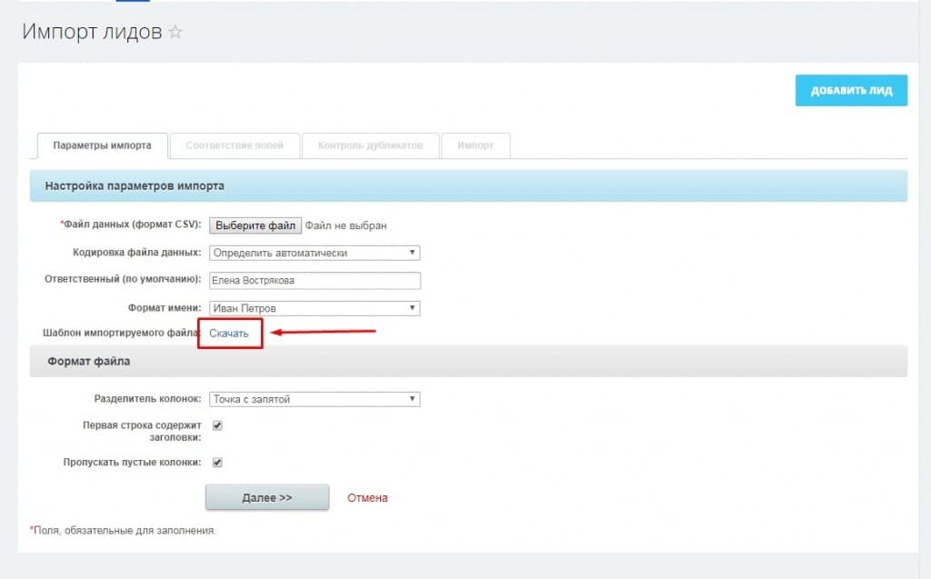
Task: Expand the Кодировка файла данных dropdown
Action: (315, 253)
